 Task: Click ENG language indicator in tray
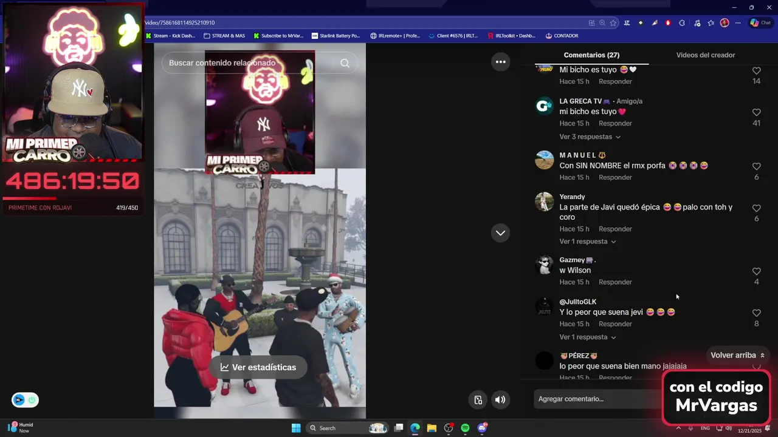point(705,428)
